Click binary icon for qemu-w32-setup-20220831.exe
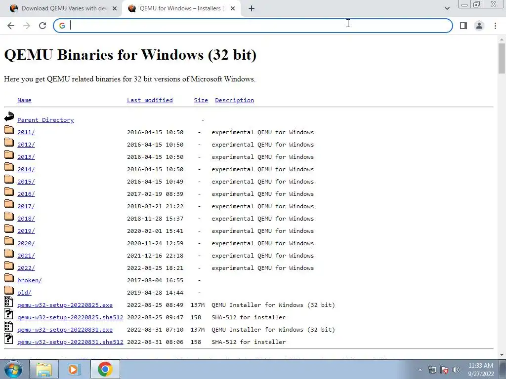The image size is (506, 379). pos(8,326)
